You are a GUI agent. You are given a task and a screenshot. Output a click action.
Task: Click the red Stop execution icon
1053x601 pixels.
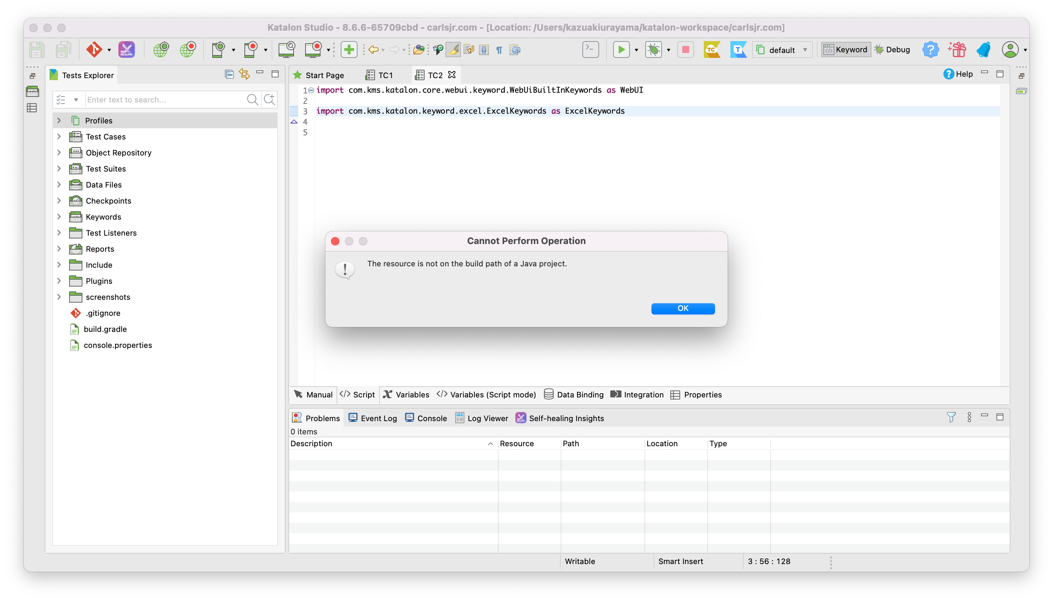click(685, 50)
